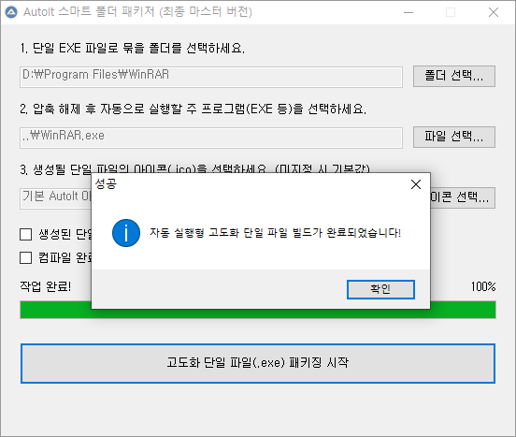Click the 확인 button in the success dialog
This screenshot has height=437, width=516.
point(380,289)
